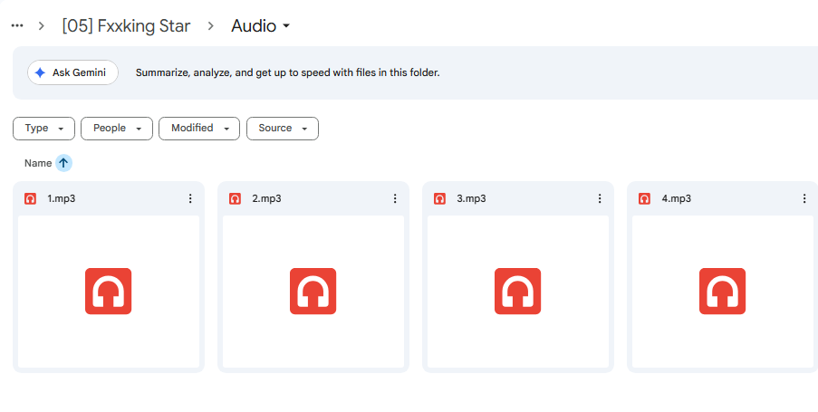818x412 pixels.
Task: Open the Source filter dropdown
Action: pyautogui.click(x=283, y=129)
